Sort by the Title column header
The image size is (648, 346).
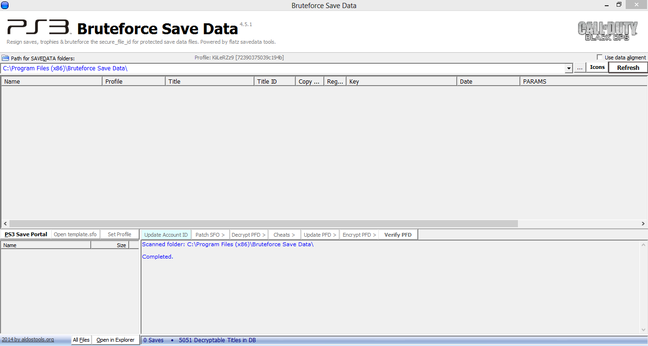(210, 81)
